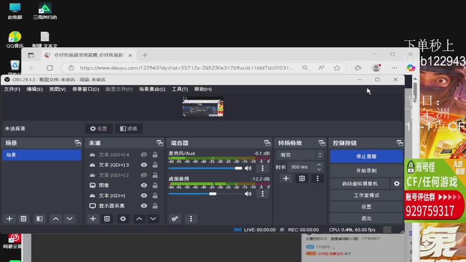
Task: Undock the 混音器 panel
Action: click(x=267, y=143)
